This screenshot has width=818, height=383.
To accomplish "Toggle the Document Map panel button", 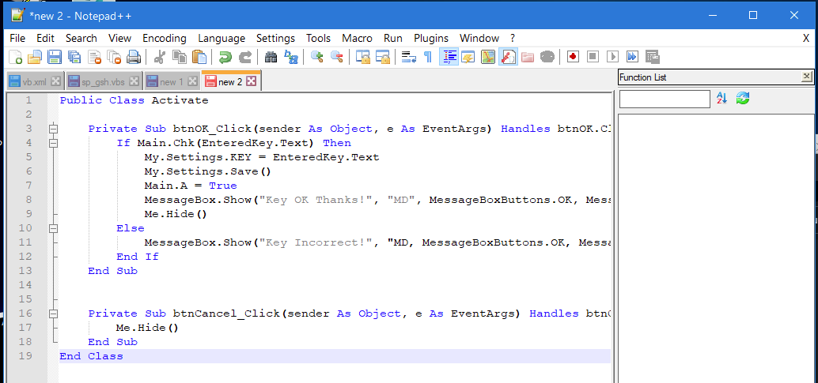I will pyautogui.click(x=488, y=57).
